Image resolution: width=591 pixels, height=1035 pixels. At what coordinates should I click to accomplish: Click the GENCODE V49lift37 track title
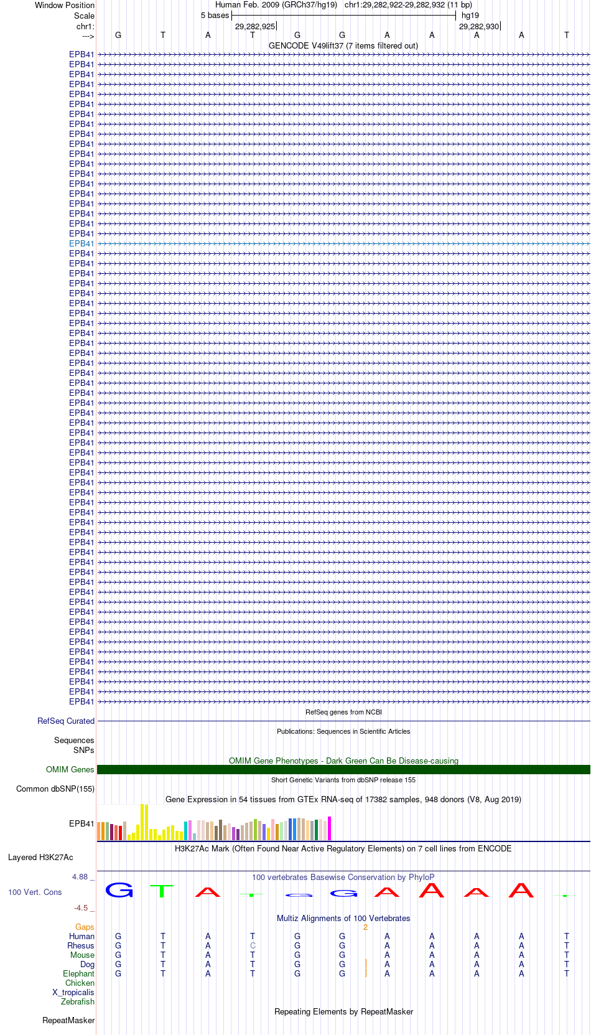(x=343, y=46)
